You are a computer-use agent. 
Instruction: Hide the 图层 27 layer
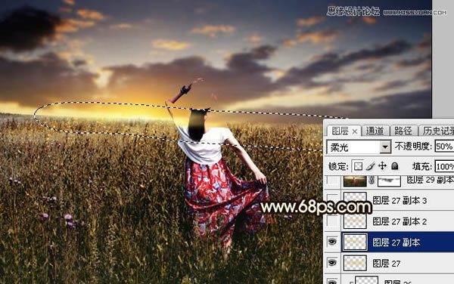(332, 263)
